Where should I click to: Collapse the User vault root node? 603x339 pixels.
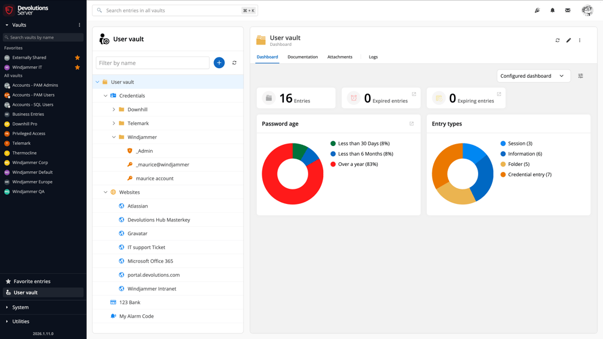[x=97, y=82]
